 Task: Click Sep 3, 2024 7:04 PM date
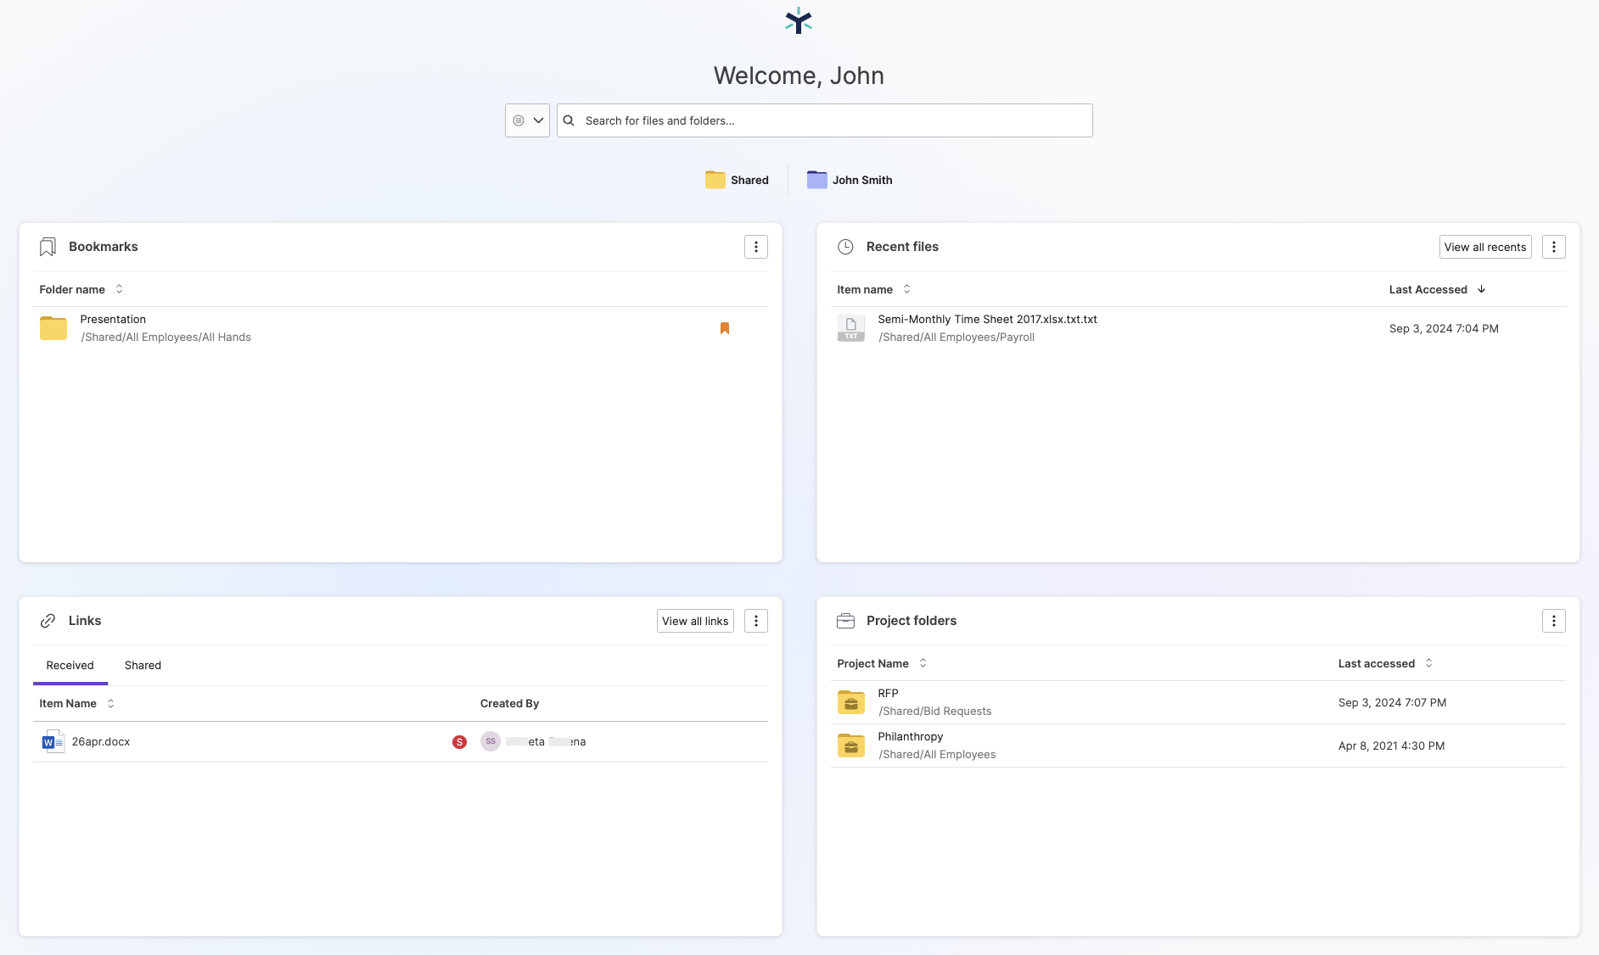click(x=1444, y=328)
